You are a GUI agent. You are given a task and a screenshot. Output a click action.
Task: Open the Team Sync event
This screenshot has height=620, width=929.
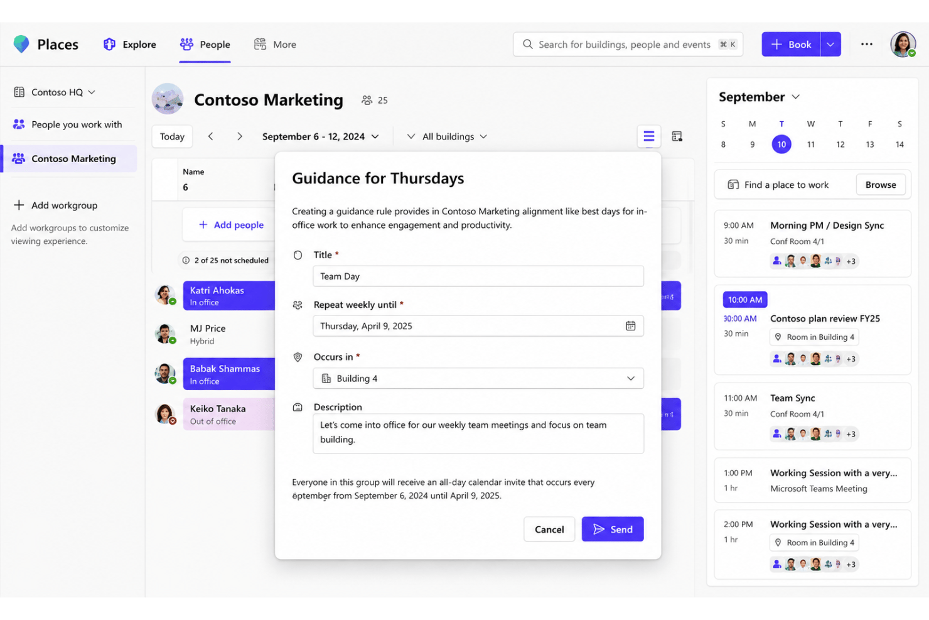pos(813,416)
